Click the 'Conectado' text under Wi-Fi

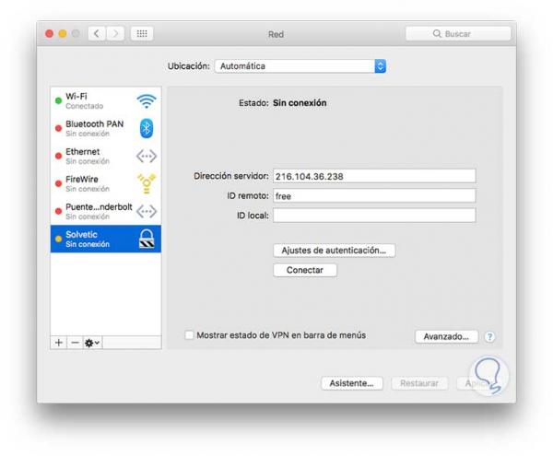point(85,106)
